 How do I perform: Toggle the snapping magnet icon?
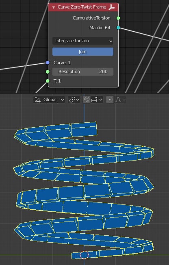[87, 100]
